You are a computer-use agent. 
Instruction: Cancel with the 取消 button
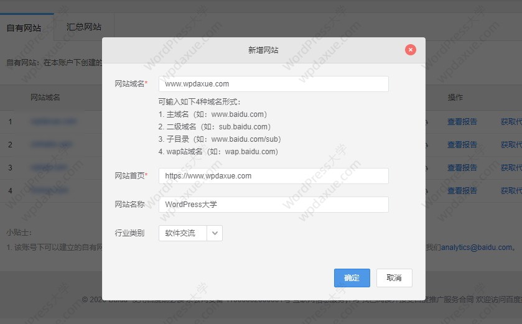pos(394,278)
